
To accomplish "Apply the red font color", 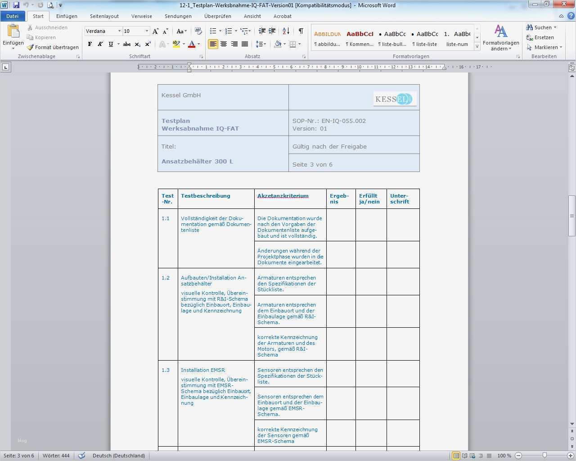I will pos(192,44).
